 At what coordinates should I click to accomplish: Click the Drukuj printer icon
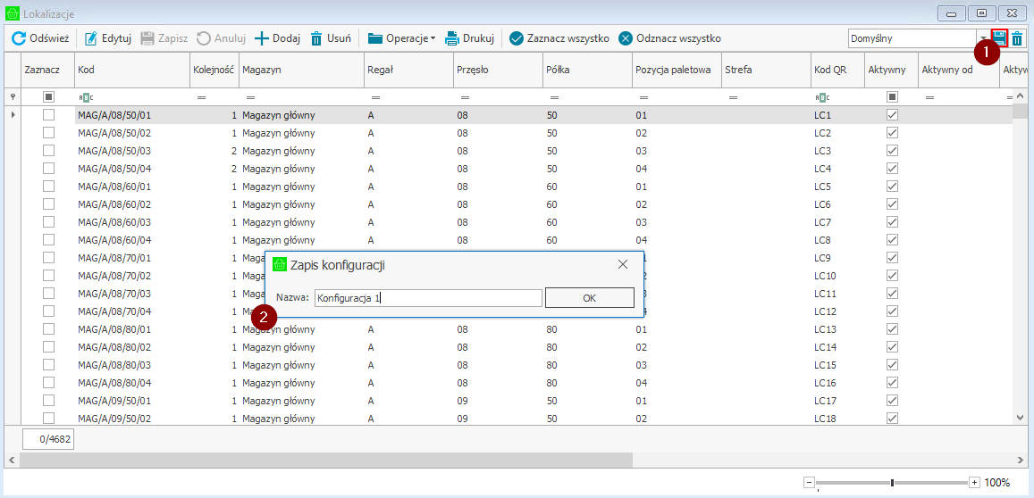coord(452,38)
